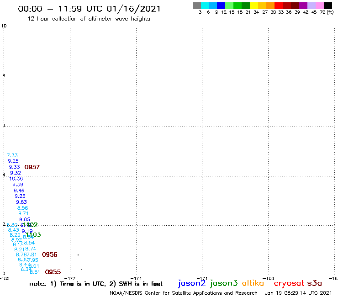338x297 pixels.
Task: Click the wave height value 8.21
Action: pos(19,250)
